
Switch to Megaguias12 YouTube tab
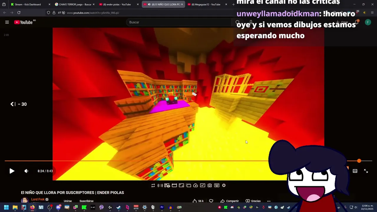(207, 4)
